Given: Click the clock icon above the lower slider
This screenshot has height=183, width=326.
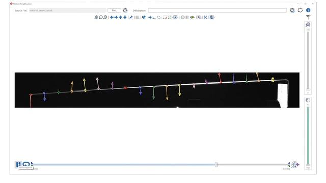Looking at the screenshot, I should pyautogui.click(x=308, y=100).
